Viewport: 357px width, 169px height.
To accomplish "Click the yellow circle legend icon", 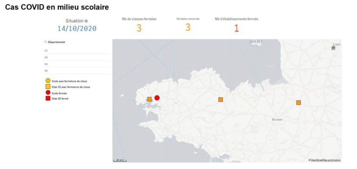I will pos(48,80).
